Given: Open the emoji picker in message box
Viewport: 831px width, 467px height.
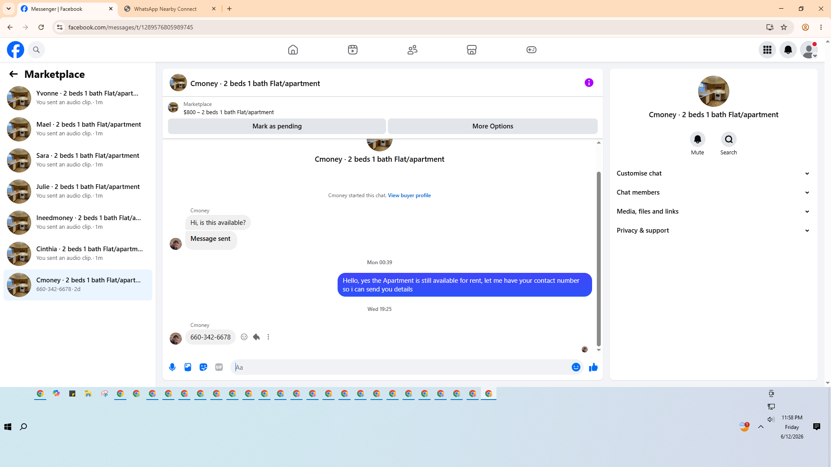Looking at the screenshot, I should pos(576,367).
